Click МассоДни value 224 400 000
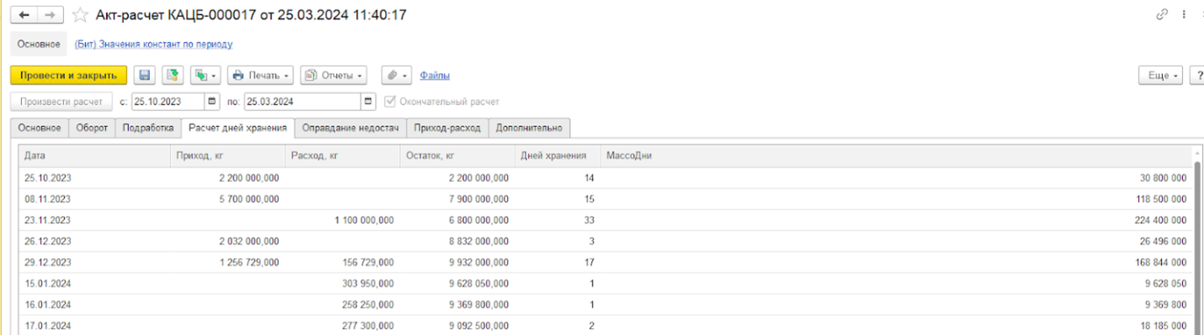This screenshot has width=1204, height=335. tap(1161, 220)
